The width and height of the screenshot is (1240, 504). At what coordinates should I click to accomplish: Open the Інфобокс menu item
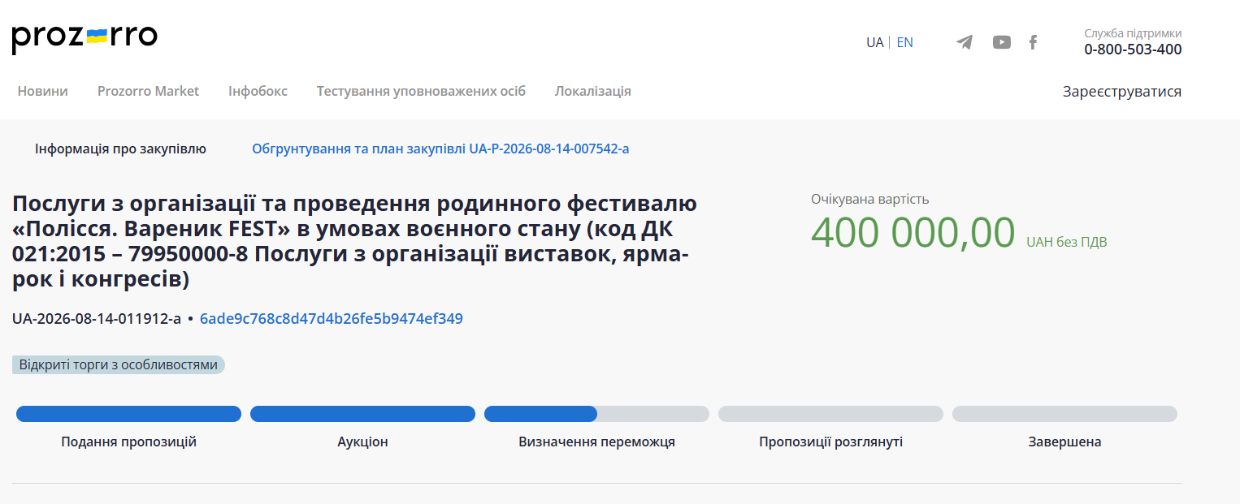point(258,91)
